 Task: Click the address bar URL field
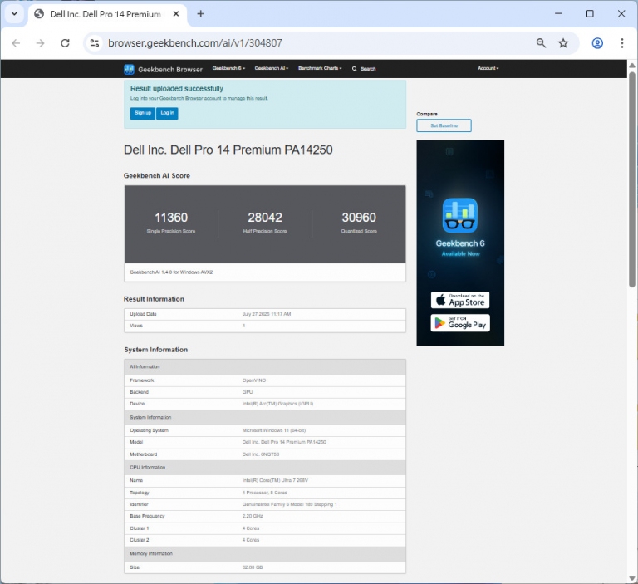[x=317, y=43]
